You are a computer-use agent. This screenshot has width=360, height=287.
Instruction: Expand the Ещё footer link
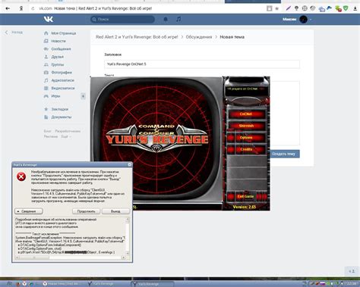(65, 136)
